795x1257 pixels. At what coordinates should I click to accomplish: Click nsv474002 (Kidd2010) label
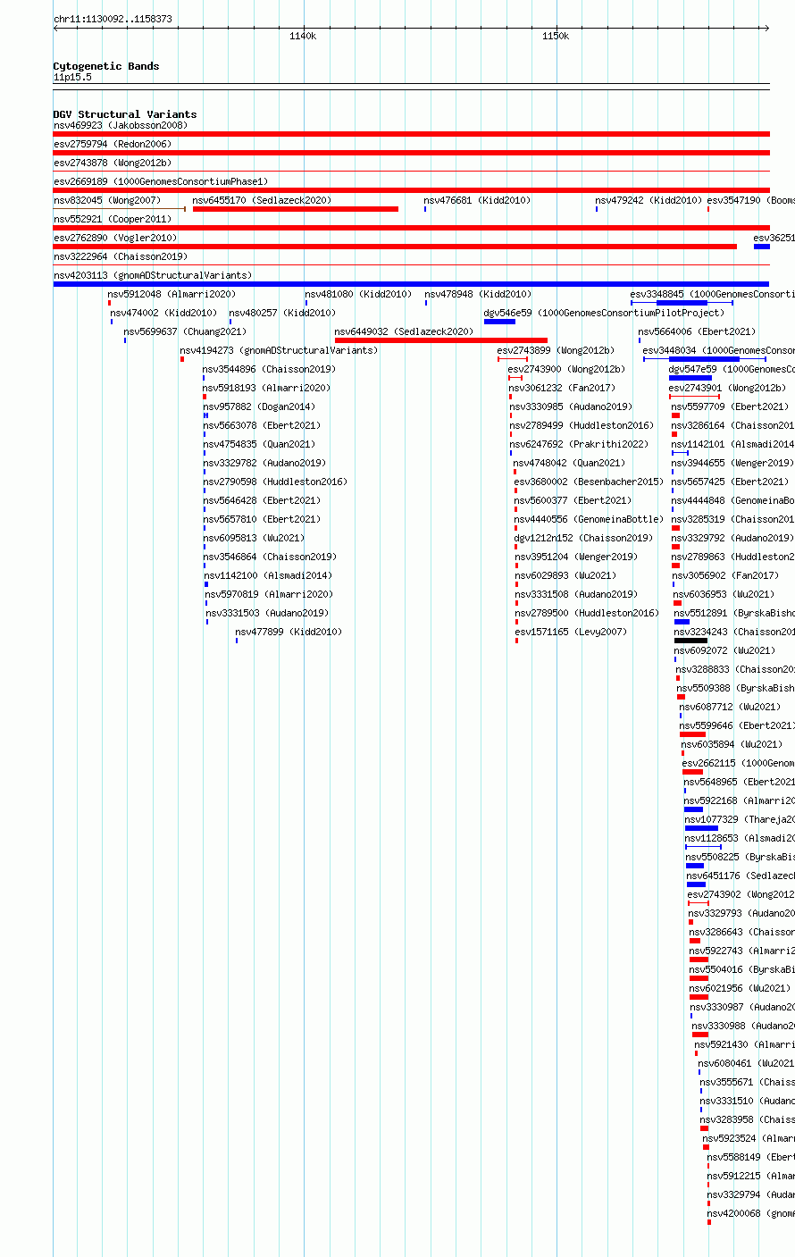pyautogui.click(x=163, y=313)
